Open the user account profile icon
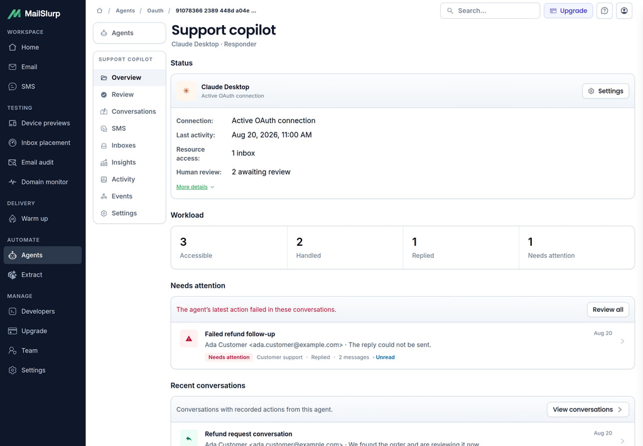 tap(624, 11)
